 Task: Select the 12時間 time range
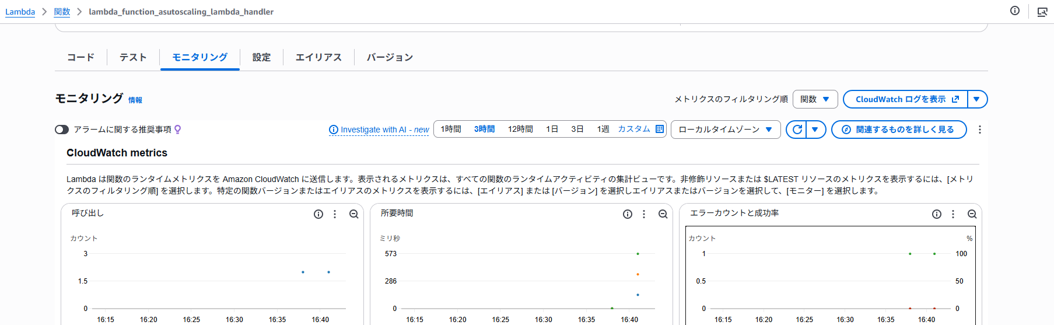pyautogui.click(x=520, y=129)
